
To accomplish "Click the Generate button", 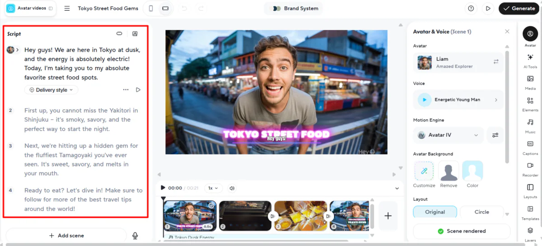I will point(519,9).
